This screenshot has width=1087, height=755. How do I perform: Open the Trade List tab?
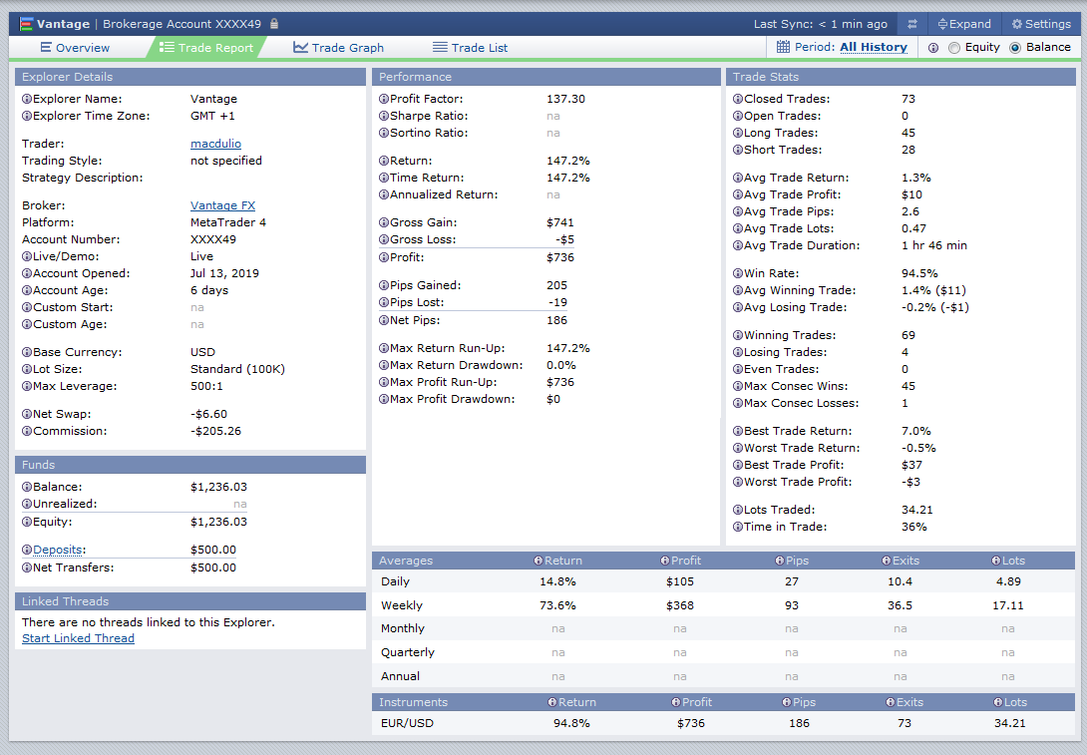click(469, 48)
